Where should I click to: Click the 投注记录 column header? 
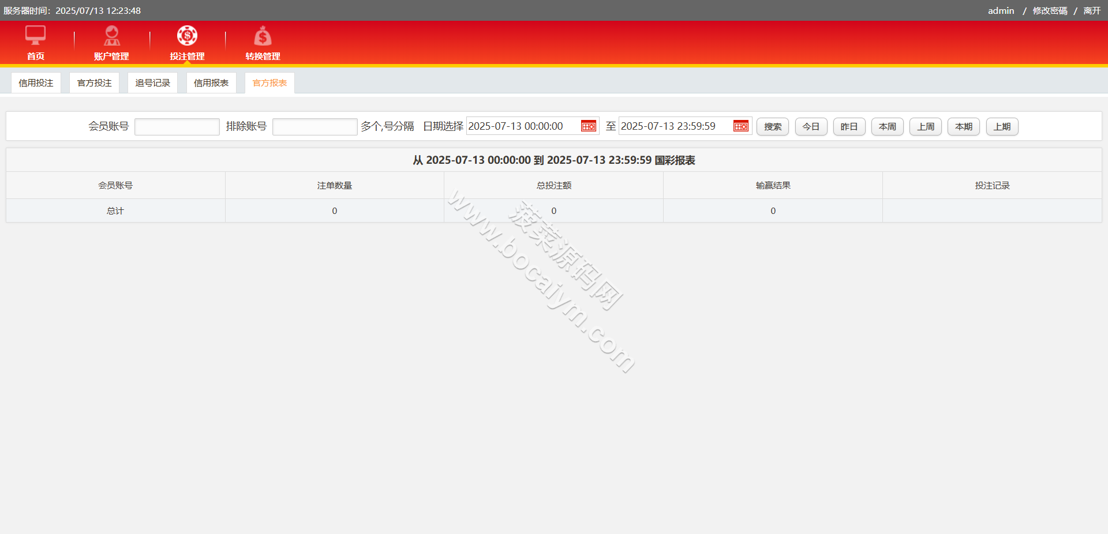click(x=993, y=185)
